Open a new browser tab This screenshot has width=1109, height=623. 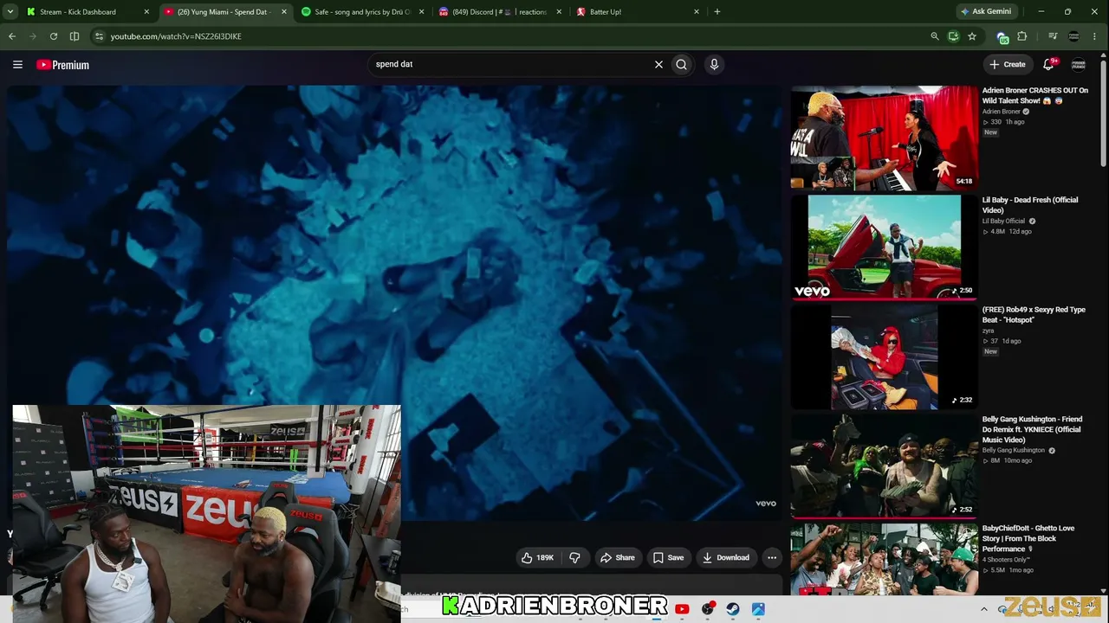coord(717,12)
